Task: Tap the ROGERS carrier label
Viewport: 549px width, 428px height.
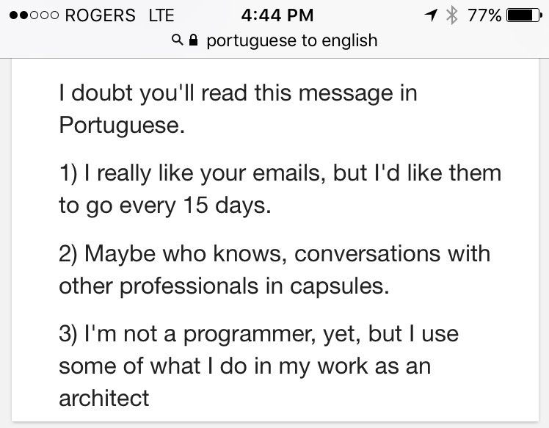Action: pyautogui.click(x=100, y=15)
